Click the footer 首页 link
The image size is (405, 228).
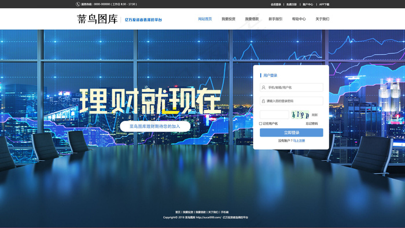(178, 212)
